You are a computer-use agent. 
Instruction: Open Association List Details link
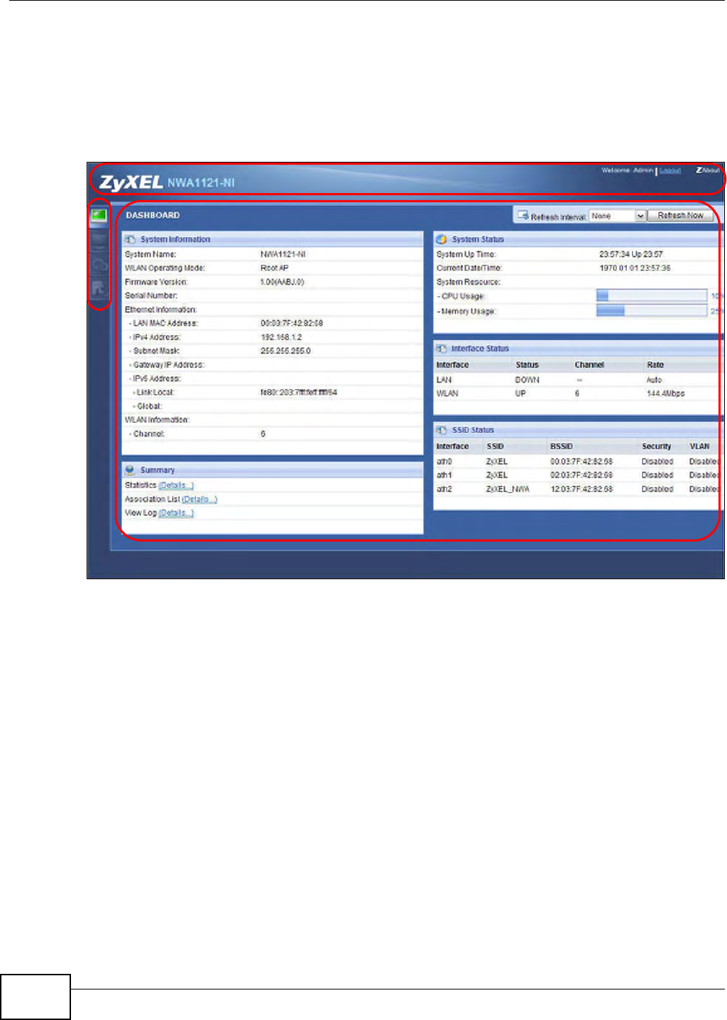click(199, 500)
